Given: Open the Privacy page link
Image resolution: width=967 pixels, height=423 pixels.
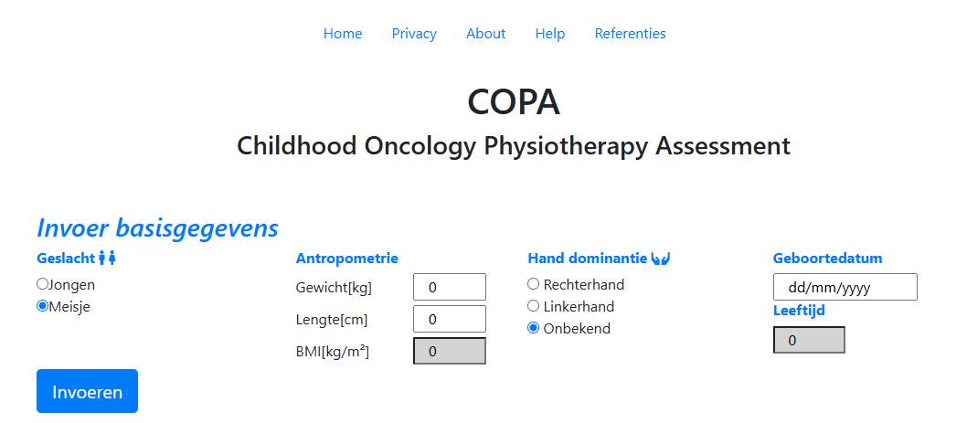Looking at the screenshot, I should pyautogui.click(x=414, y=34).
